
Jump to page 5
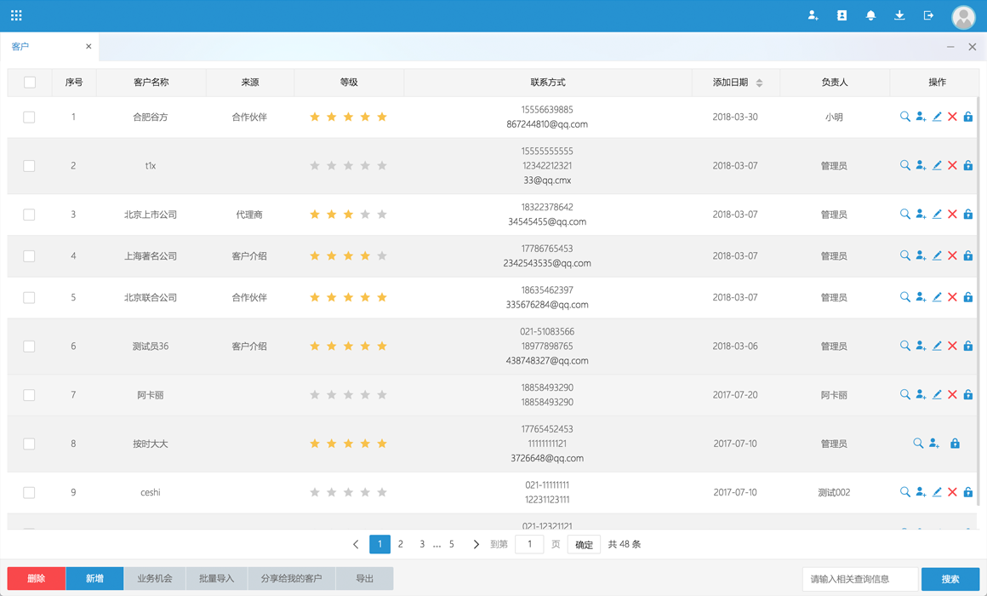pyautogui.click(x=451, y=544)
